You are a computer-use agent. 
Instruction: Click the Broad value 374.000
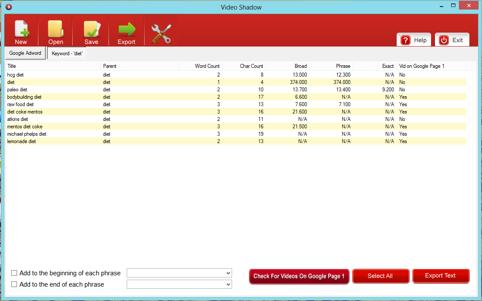click(298, 82)
